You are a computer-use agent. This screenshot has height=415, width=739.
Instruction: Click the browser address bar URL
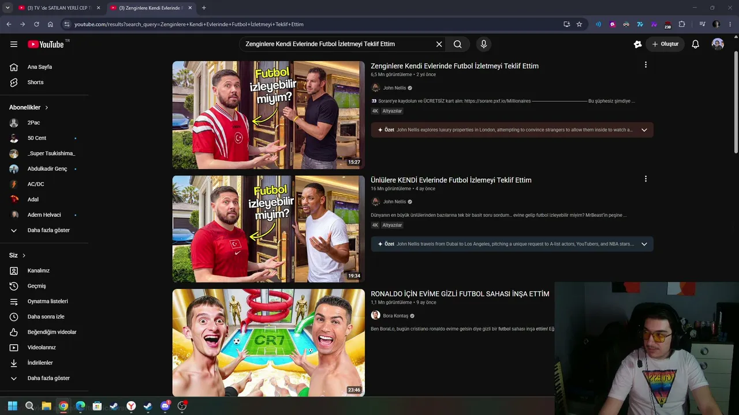tap(189, 24)
